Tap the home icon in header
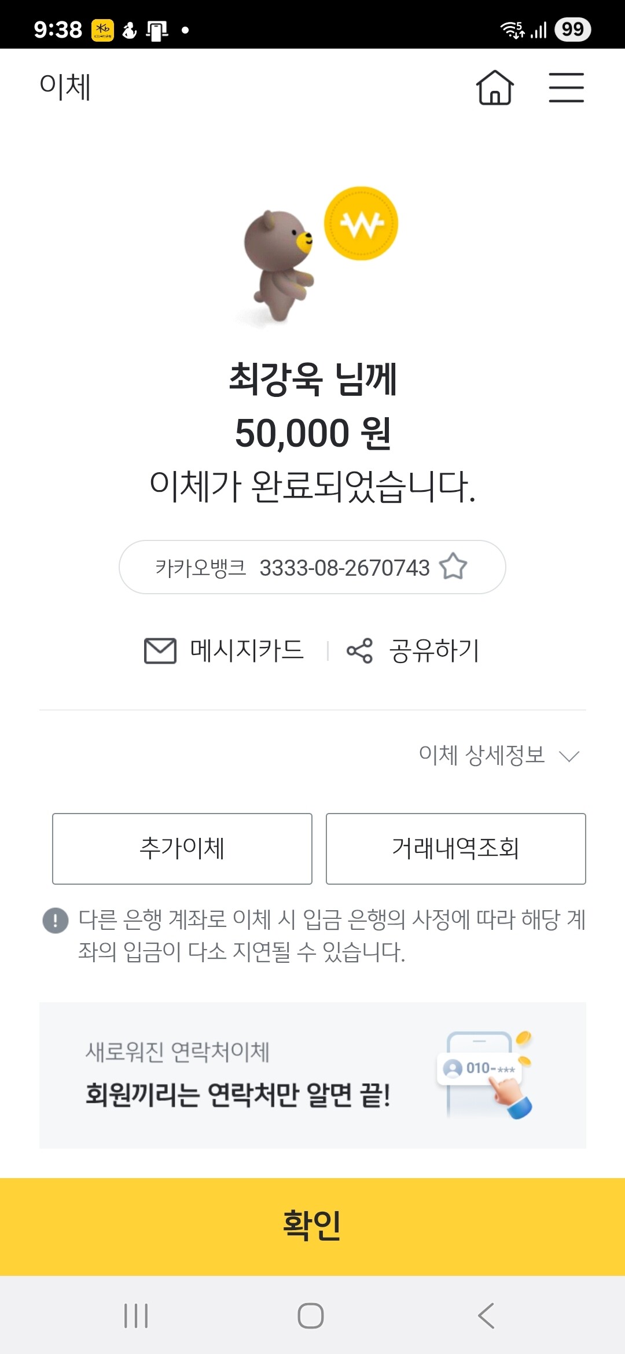Image resolution: width=625 pixels, height=1354 pixels. (x=495, y=87)
